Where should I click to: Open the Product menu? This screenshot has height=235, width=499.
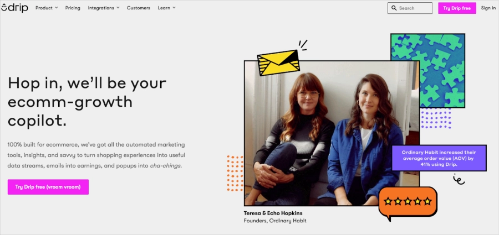click(x=47, y=8)
